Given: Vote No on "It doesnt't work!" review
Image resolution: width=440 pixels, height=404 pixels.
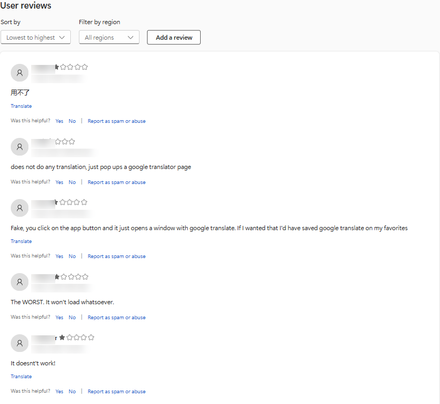Looking at the screenshot, I should tap(72, 391).
